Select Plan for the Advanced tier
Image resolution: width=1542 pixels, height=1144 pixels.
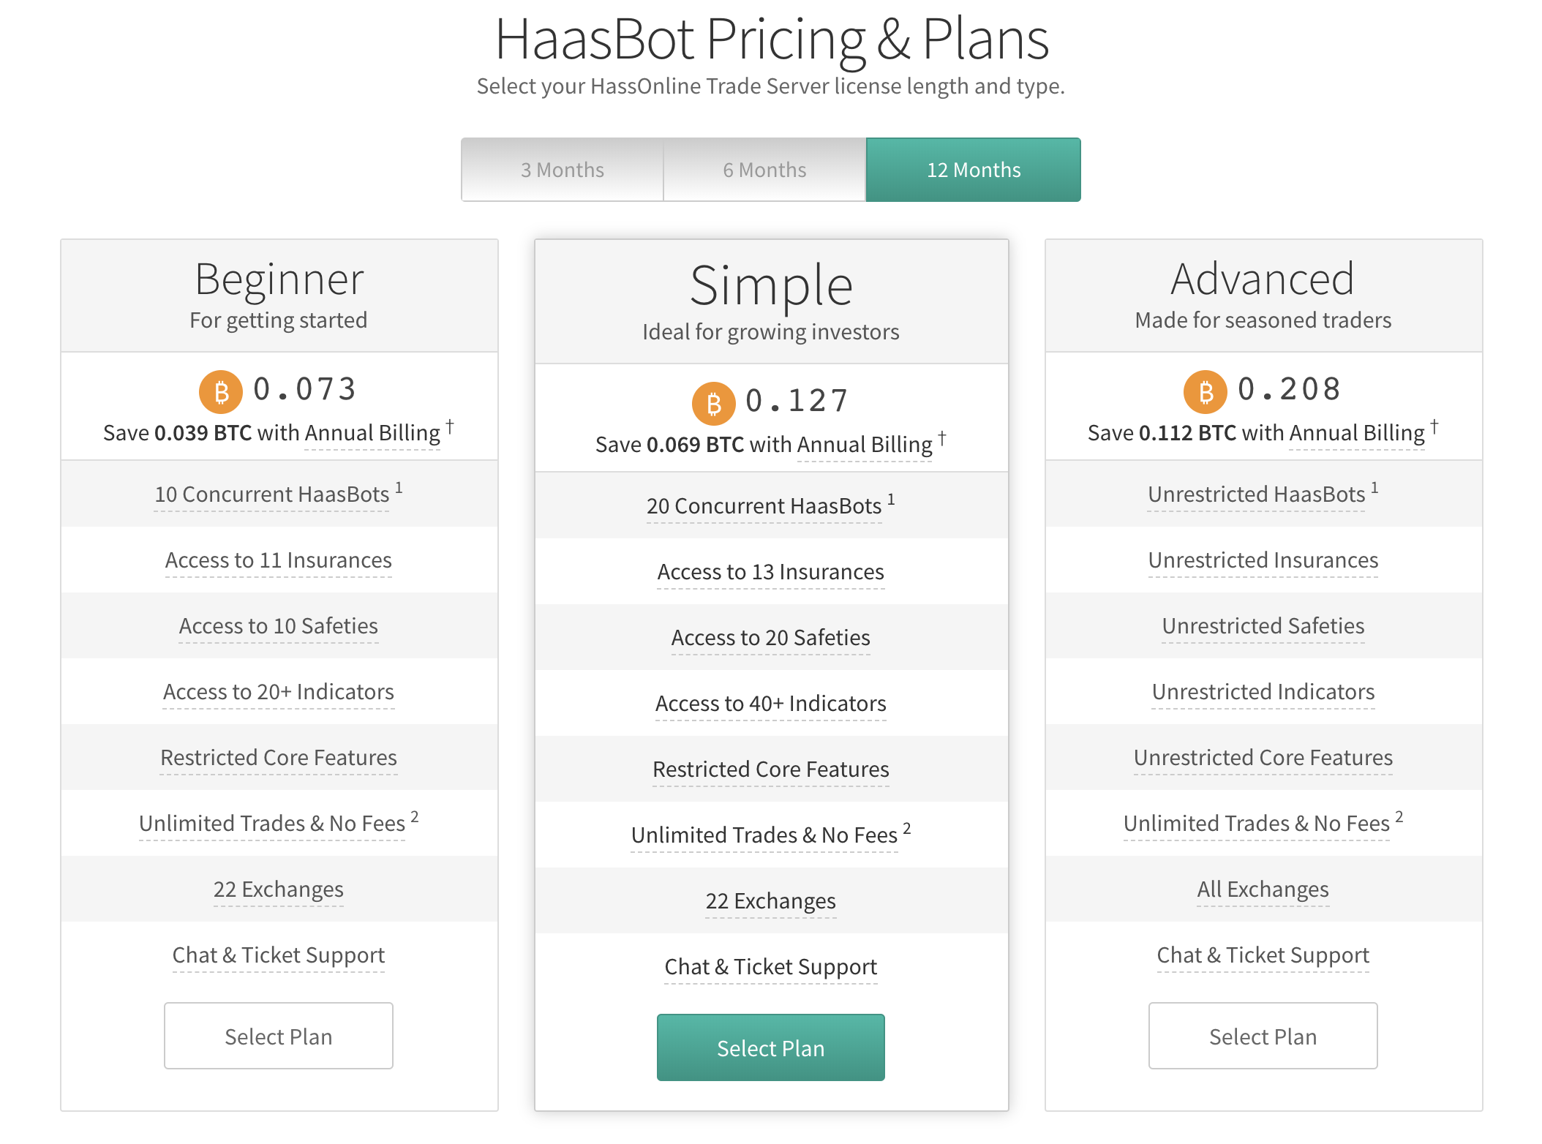point(1263,1036)
